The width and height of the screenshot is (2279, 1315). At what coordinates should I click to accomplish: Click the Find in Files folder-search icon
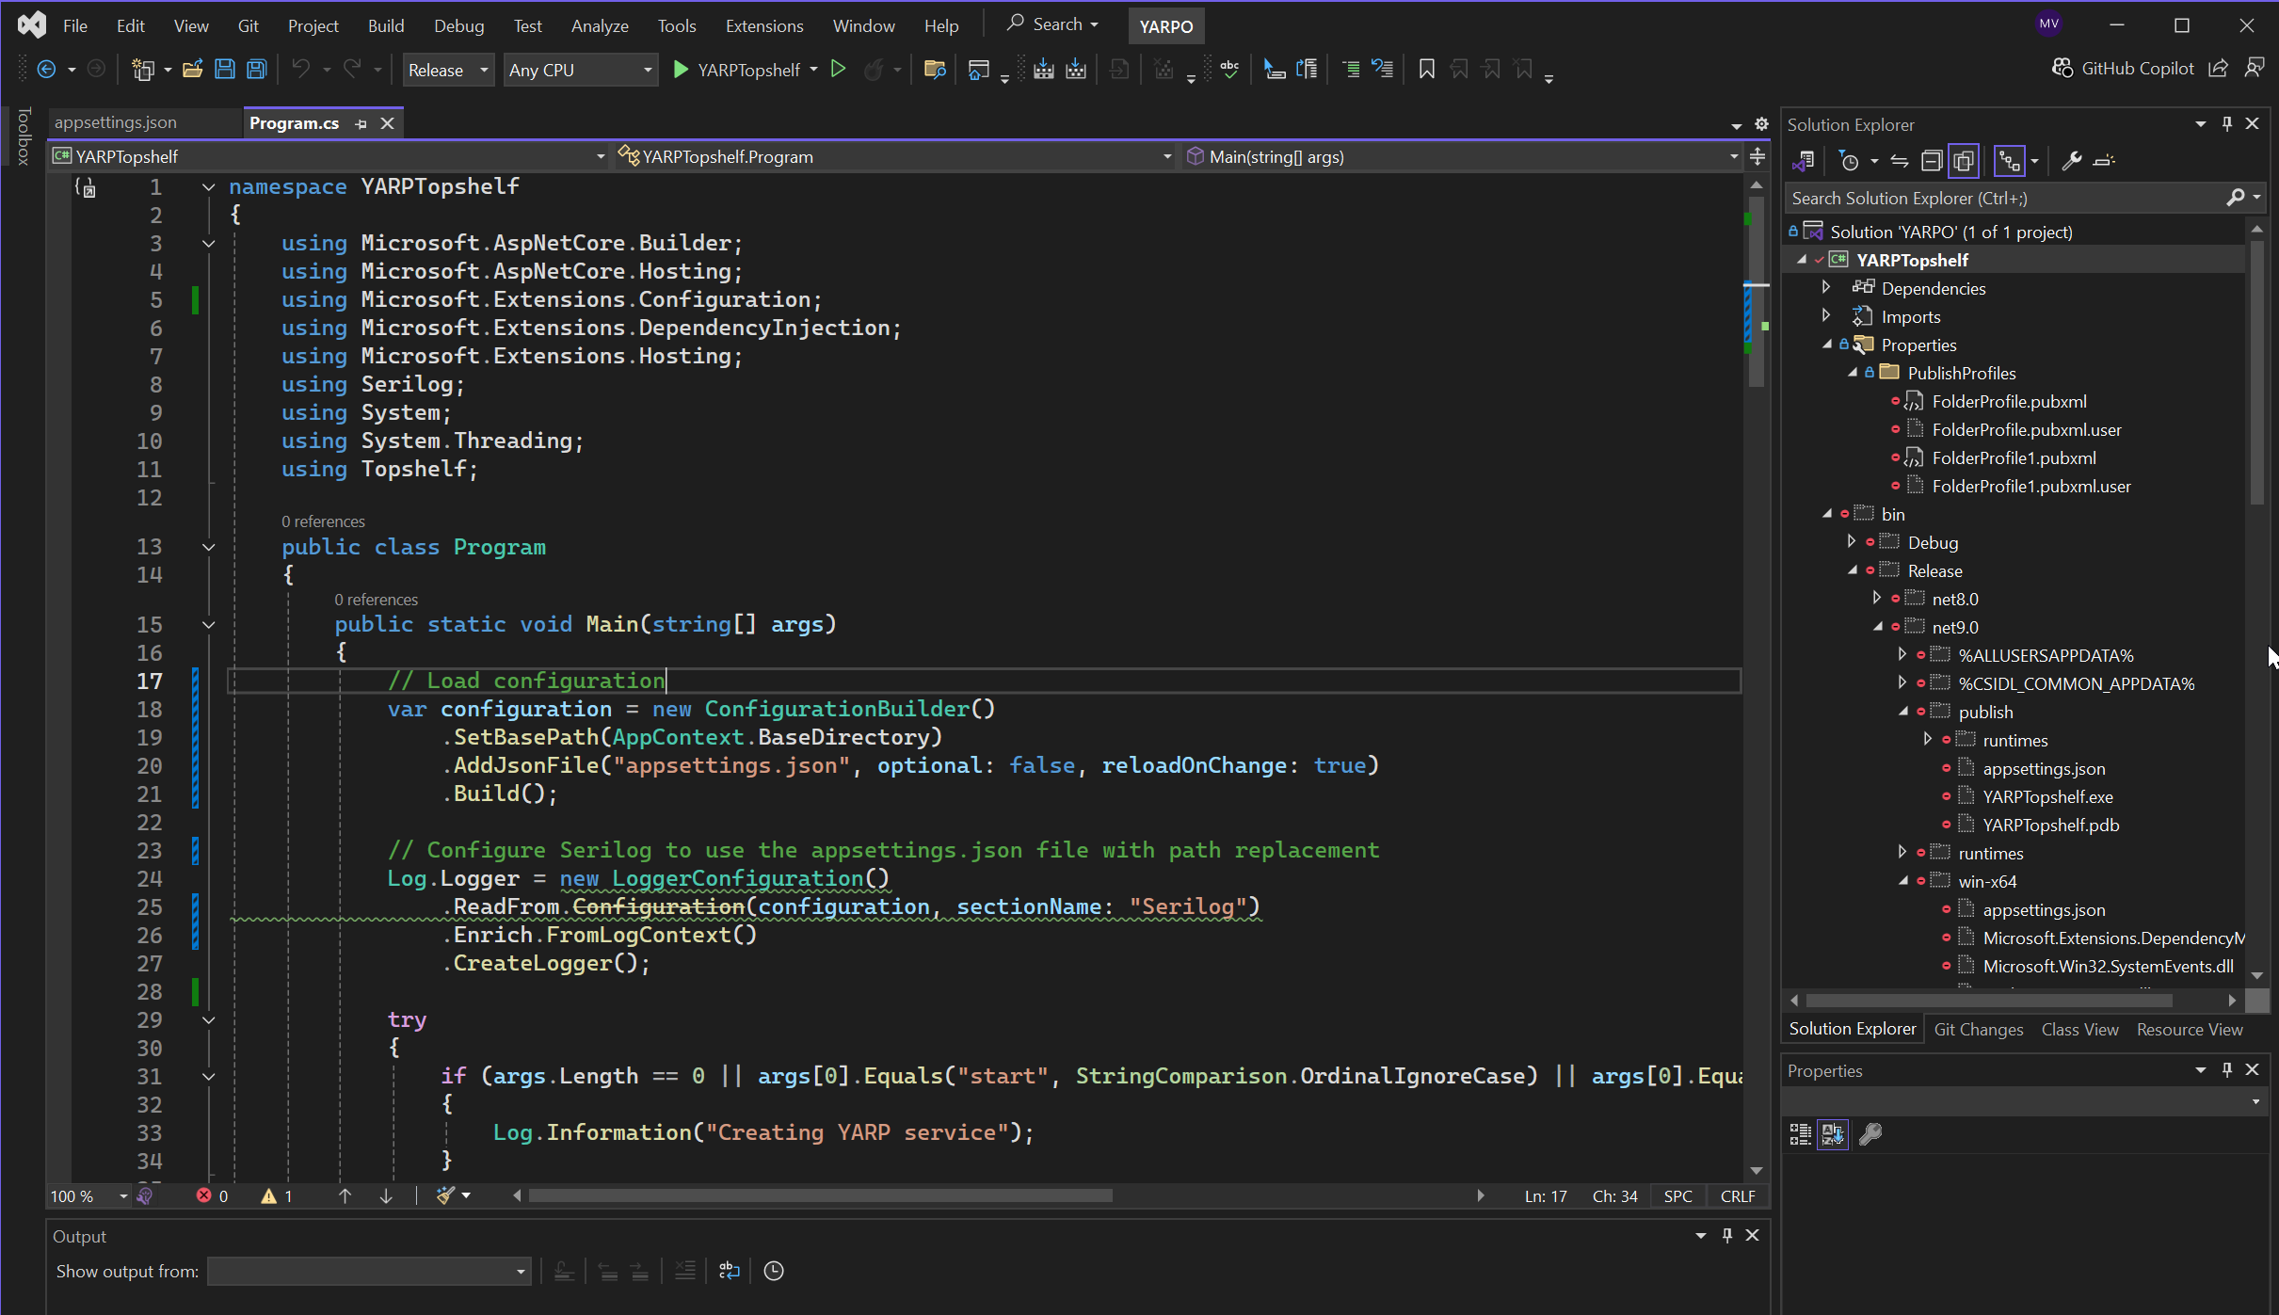pos(935,70)
